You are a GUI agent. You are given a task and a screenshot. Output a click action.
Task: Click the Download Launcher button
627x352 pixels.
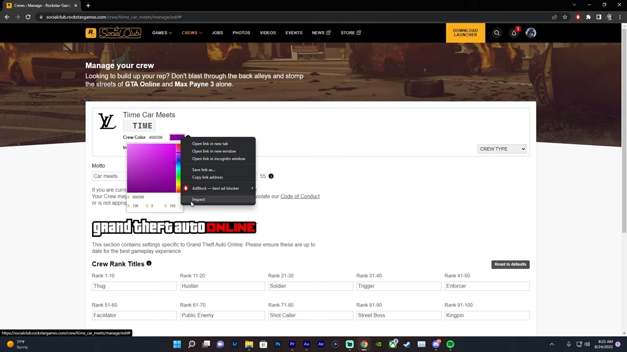pyautogui.click(x=465, y=33)
